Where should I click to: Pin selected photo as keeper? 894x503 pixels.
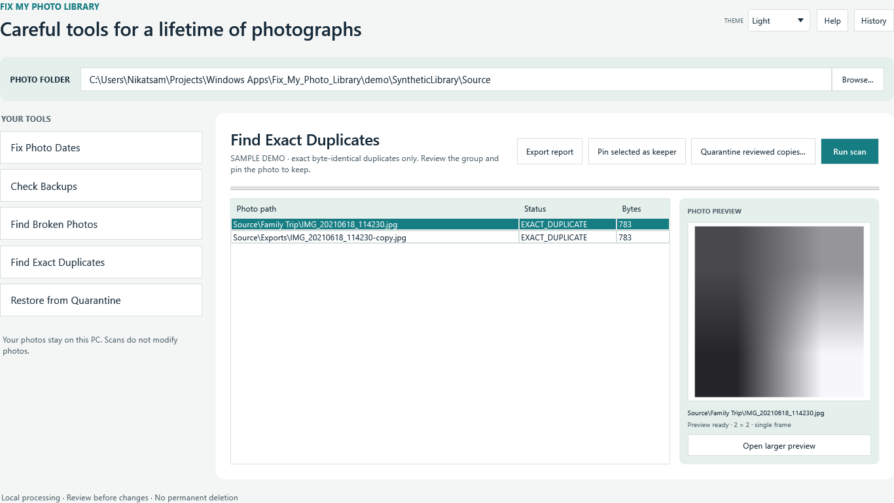pos(637,151)
